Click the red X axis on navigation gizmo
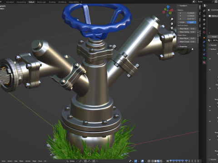This screenshot has width=218, height=163. [x=172, y=10]
